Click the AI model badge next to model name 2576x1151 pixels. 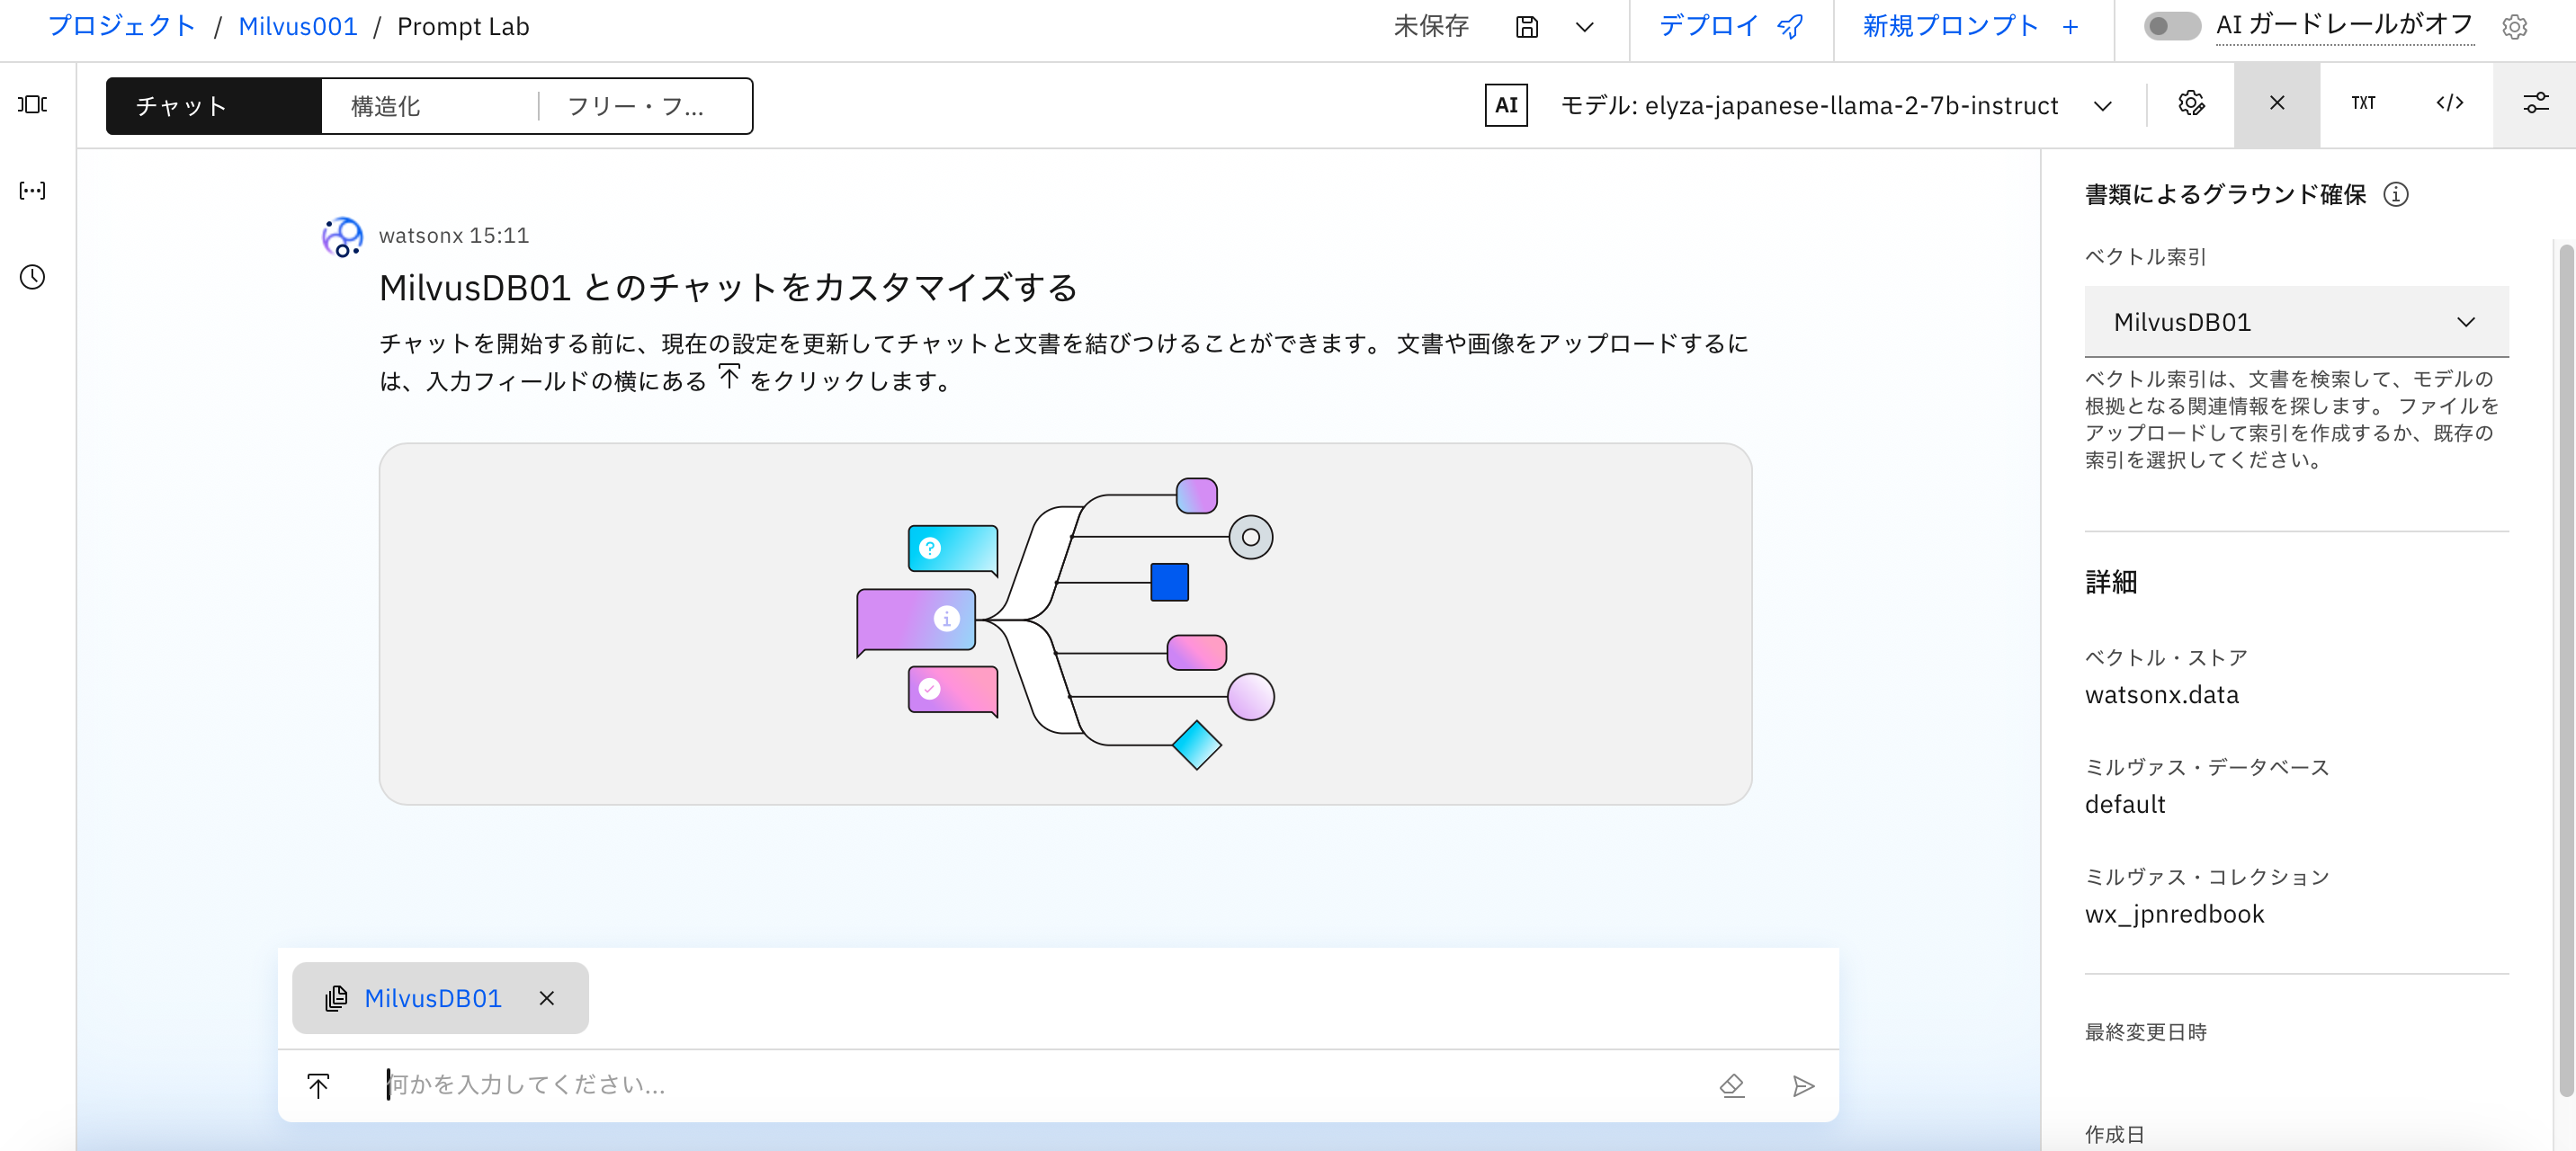(1507, 105)
